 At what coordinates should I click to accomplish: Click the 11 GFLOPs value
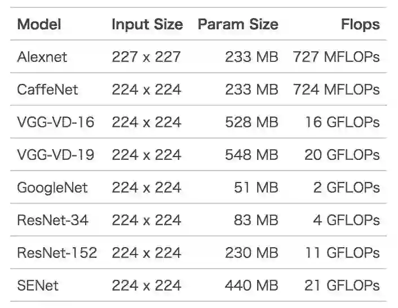(x=342, y=253)
